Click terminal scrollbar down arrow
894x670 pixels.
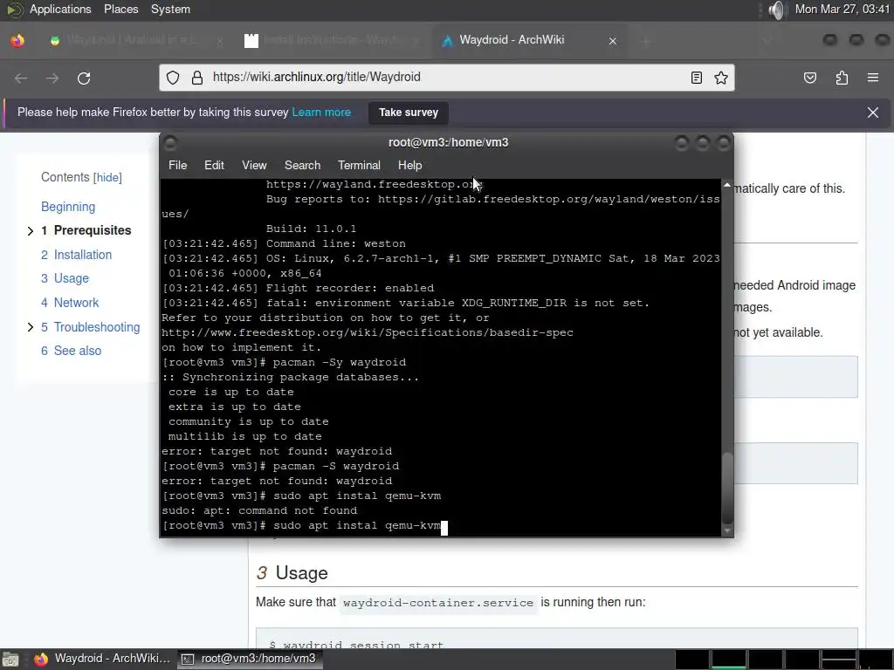click(x=727, y=531)
